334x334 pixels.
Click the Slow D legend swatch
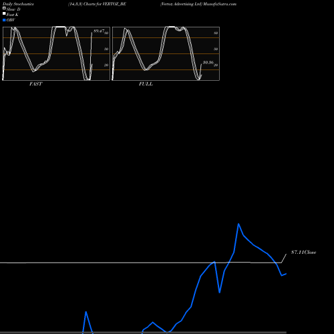click(4, 8)
